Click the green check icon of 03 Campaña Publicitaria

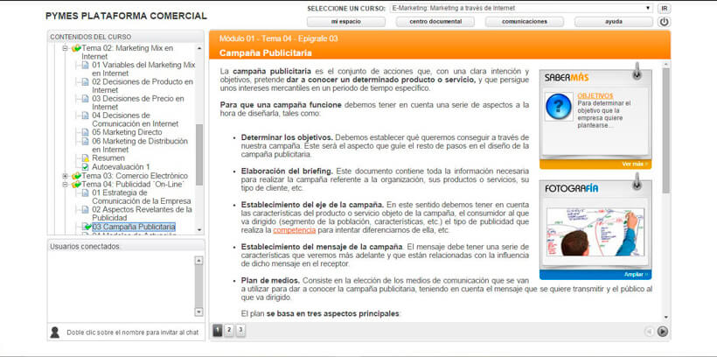(x=87, y=227)
